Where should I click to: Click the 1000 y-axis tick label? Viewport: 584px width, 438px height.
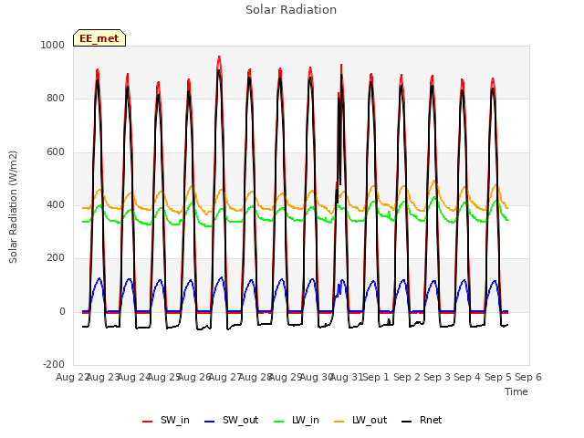[x=53, y=45]
